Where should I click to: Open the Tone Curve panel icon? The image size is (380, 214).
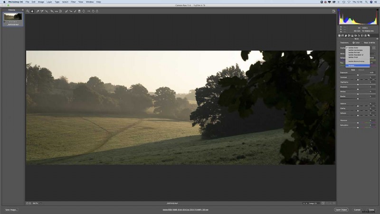tap(342, 36)
